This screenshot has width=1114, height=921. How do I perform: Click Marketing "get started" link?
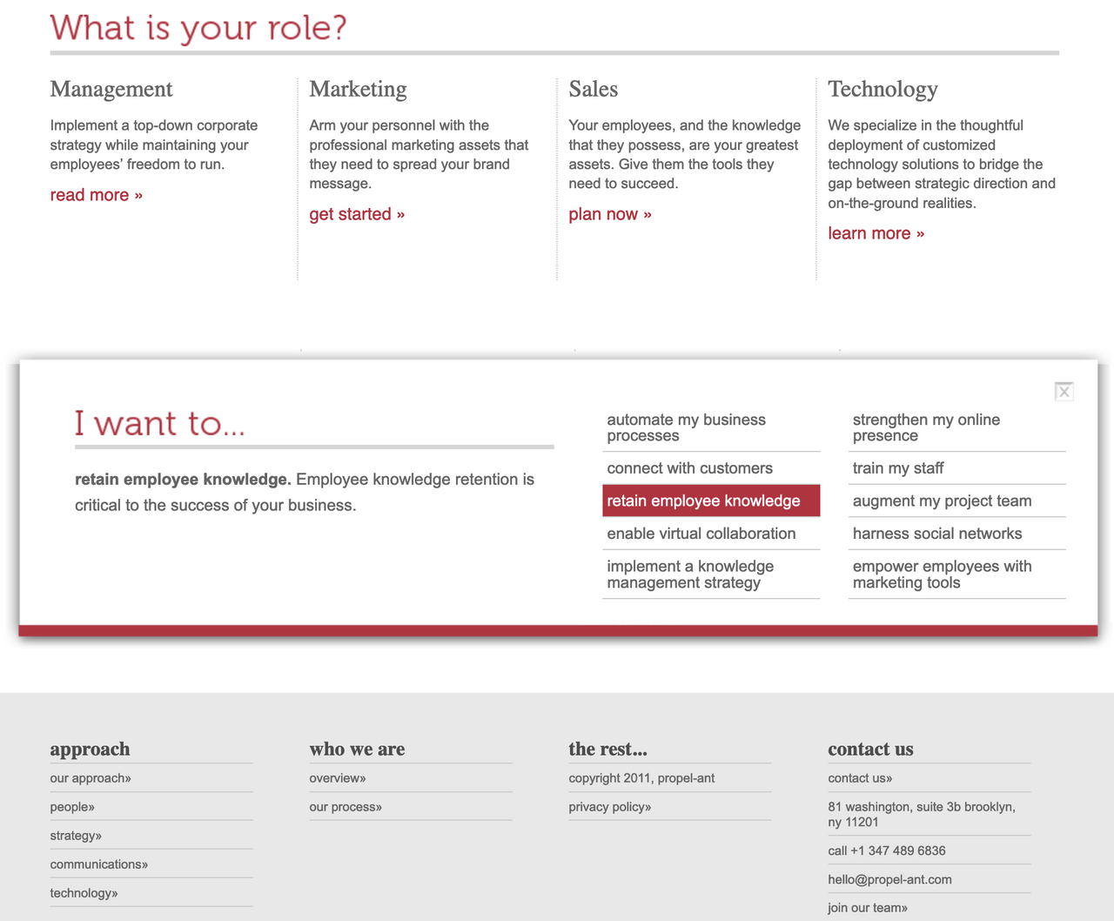tap(357, 214)
